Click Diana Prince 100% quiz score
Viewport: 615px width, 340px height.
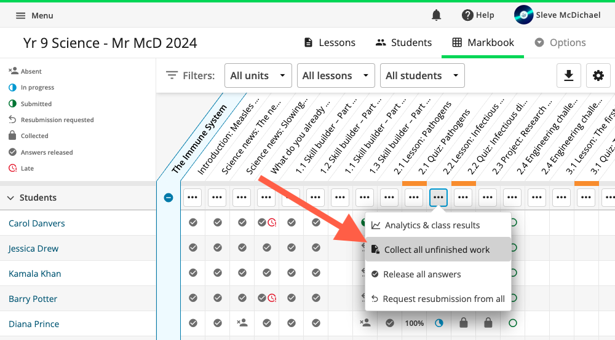coord(414,323)
